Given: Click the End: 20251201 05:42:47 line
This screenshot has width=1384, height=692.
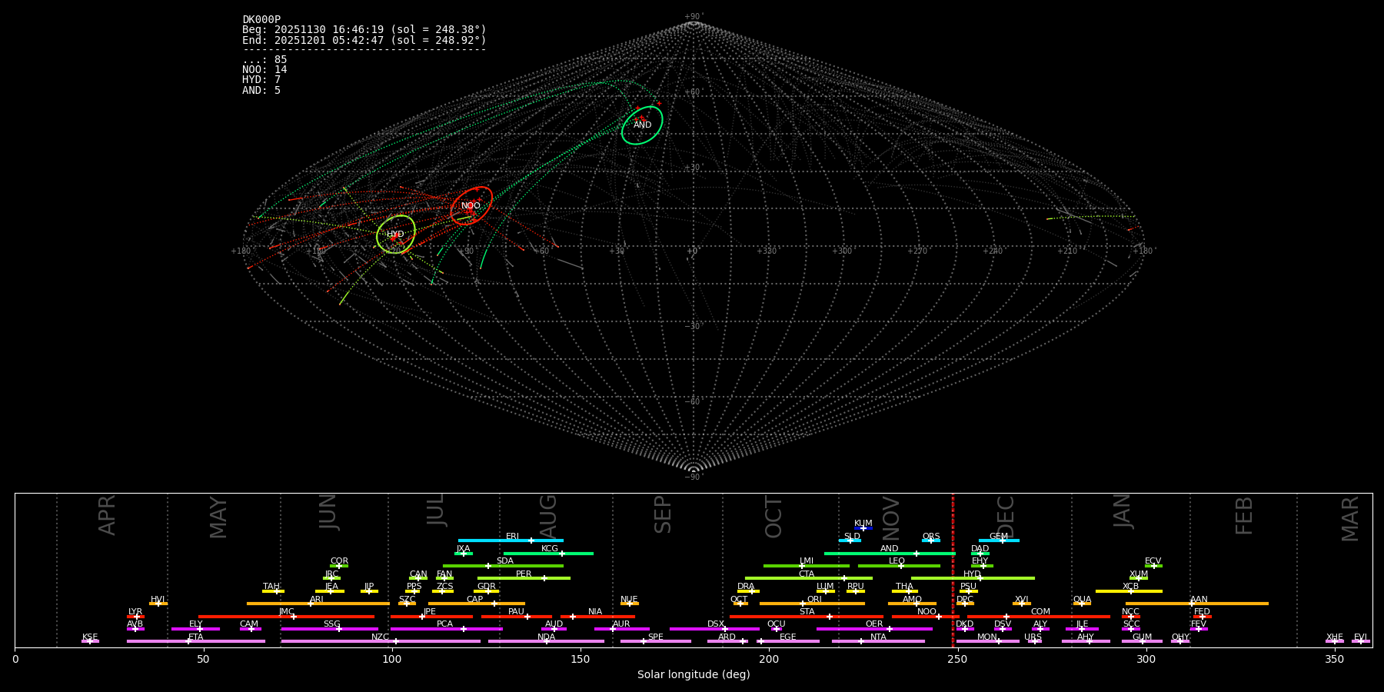Looking at the screenshot, I should click(364, 40).
